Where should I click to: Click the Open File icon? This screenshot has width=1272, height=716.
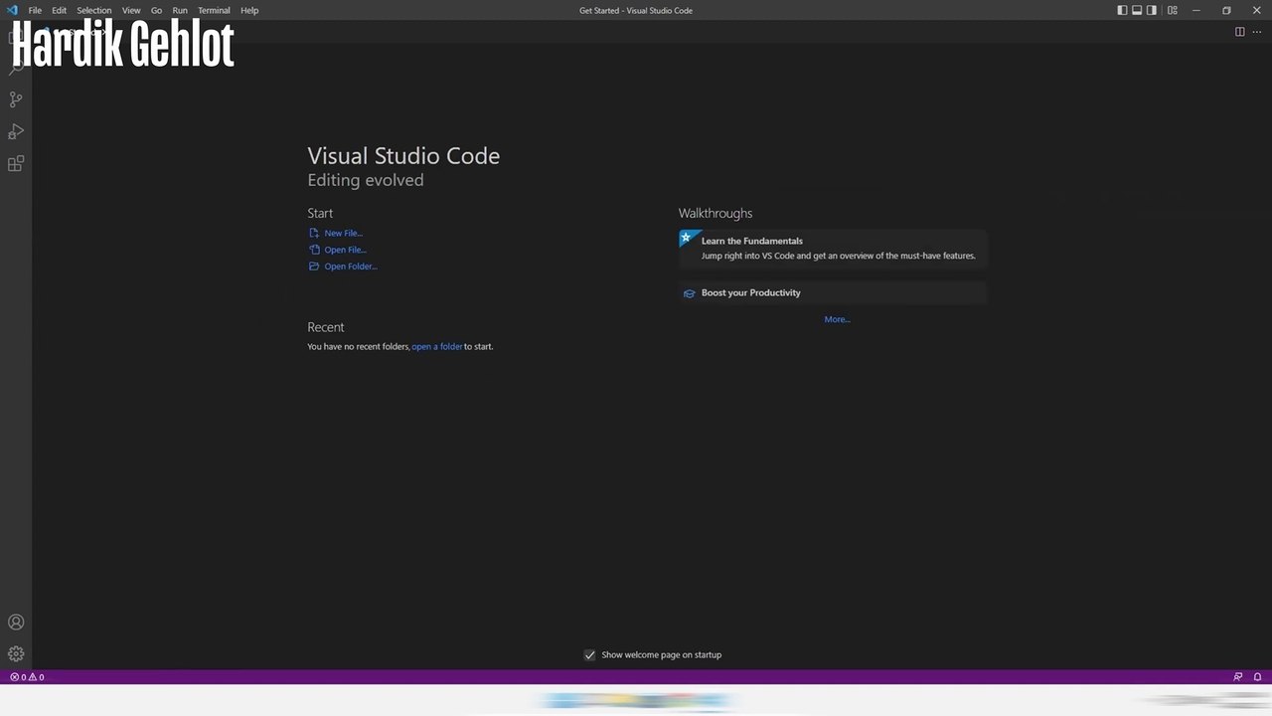point(314,250)
